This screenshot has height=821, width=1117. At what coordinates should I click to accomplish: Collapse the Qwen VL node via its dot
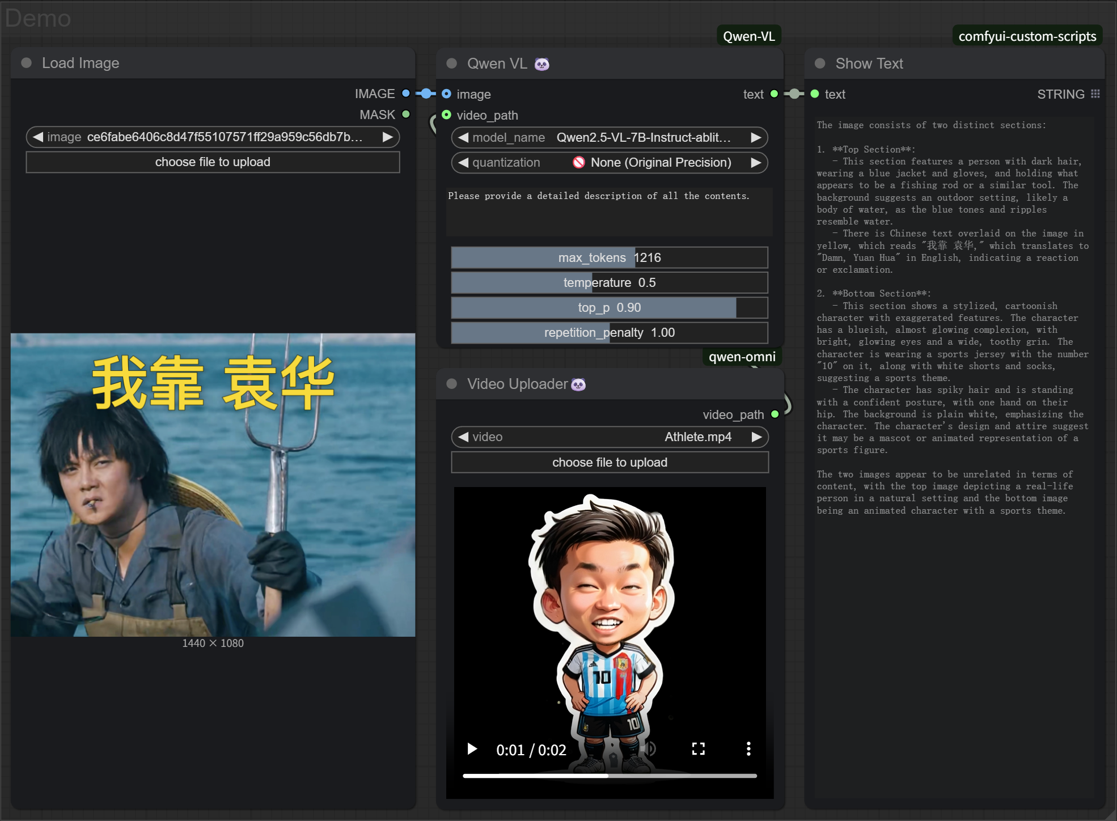(x=451, y=64)
